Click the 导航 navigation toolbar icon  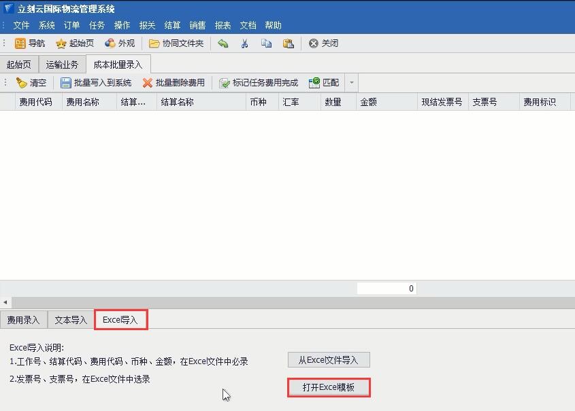click(x=29, y=43)
